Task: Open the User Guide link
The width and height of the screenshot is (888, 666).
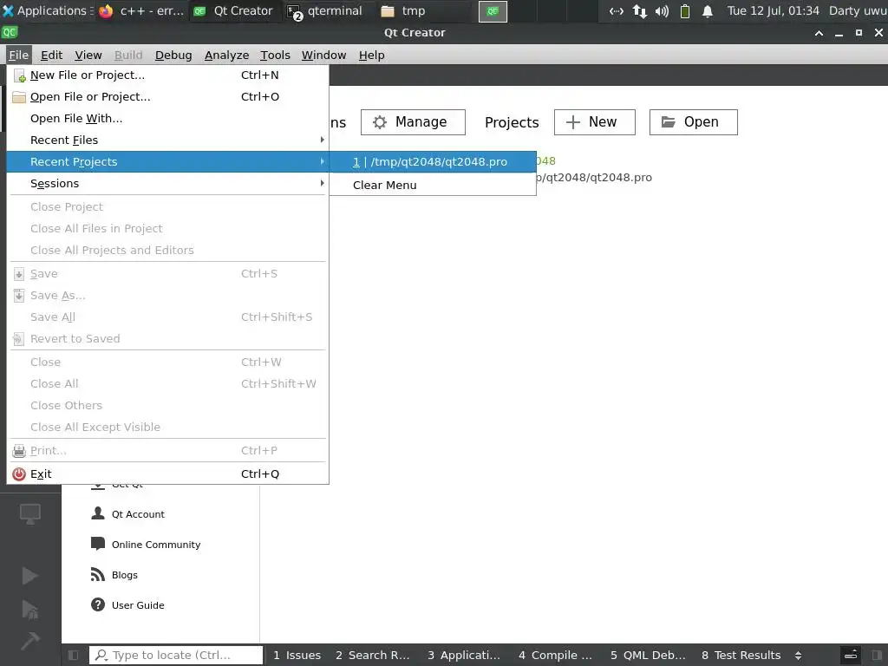Action: [x=138, y=605]
